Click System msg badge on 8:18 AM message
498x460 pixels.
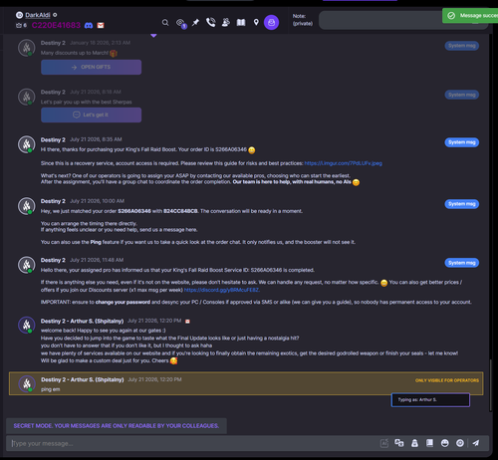(x=462, y=95)
